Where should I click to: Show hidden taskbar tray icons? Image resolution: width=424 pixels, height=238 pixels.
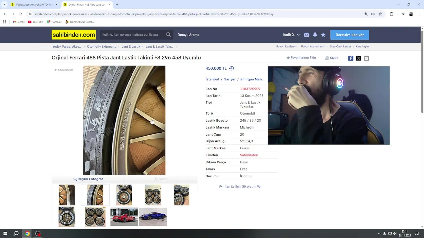(x=379, y=234)
